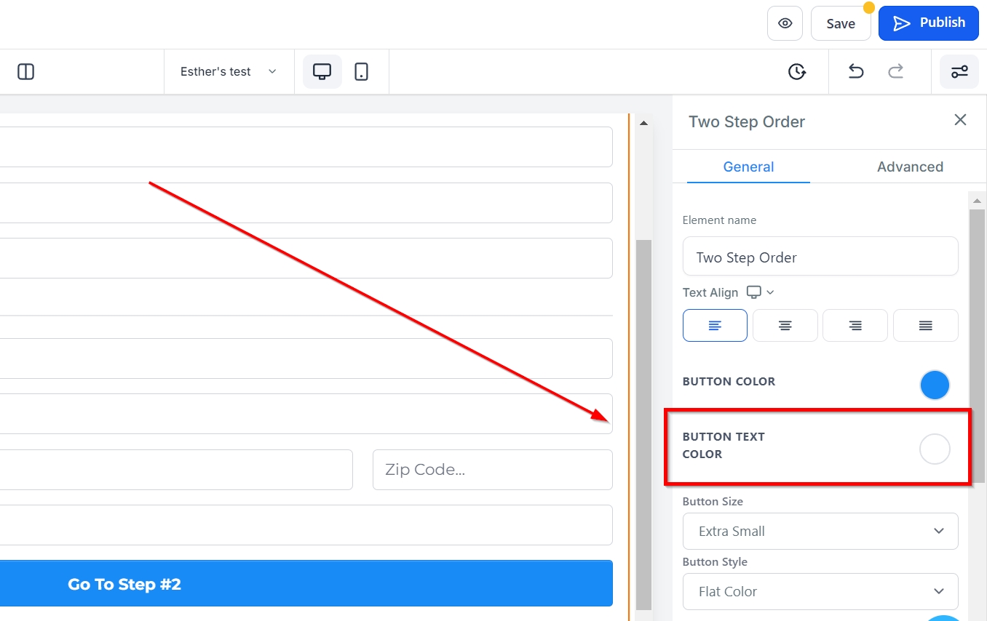
Task: Expand the Button Style dropdown
Action: click(820, 592)
